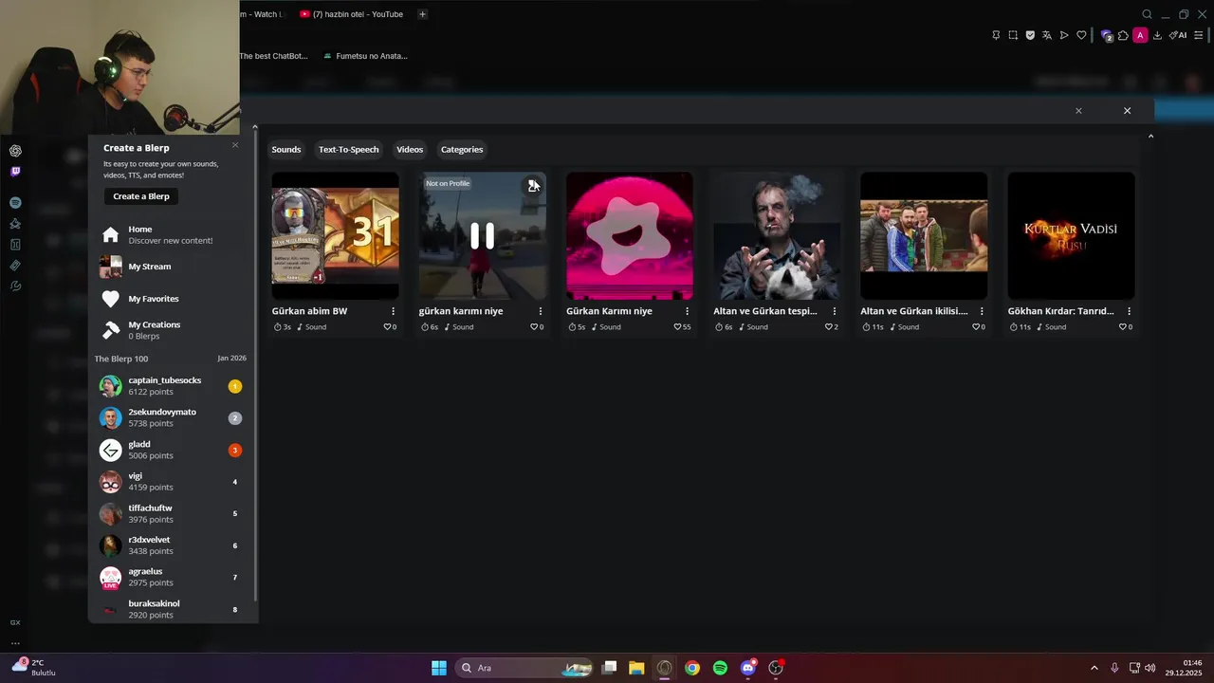
Task: Play the Altan ve Gürkan ikilisi thumbnail
Action: 924,235
